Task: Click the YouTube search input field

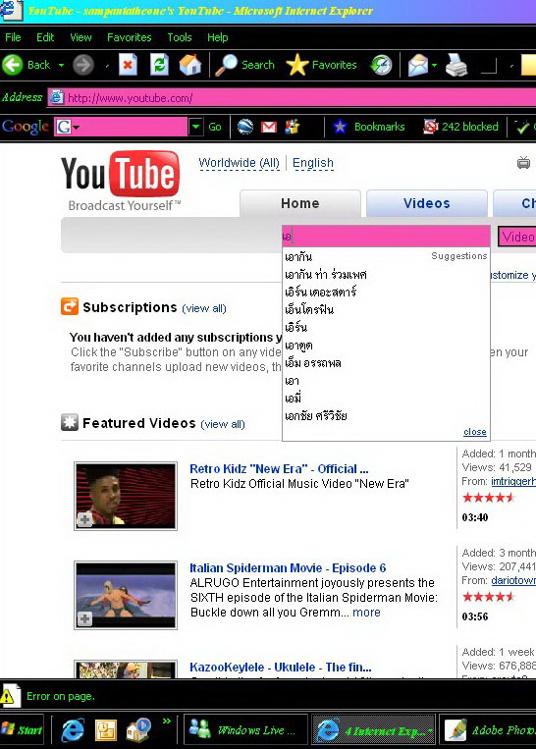Action: (x=386, y=236)
